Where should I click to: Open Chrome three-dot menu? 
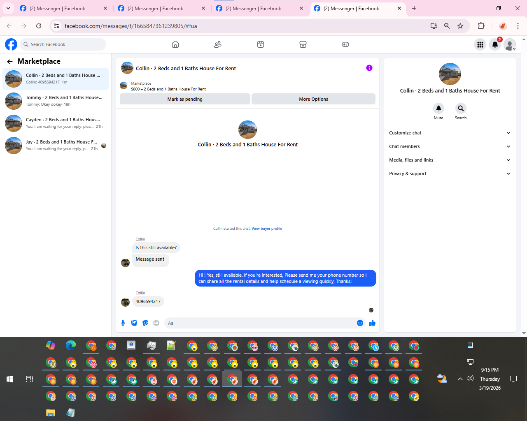[518, 26]
